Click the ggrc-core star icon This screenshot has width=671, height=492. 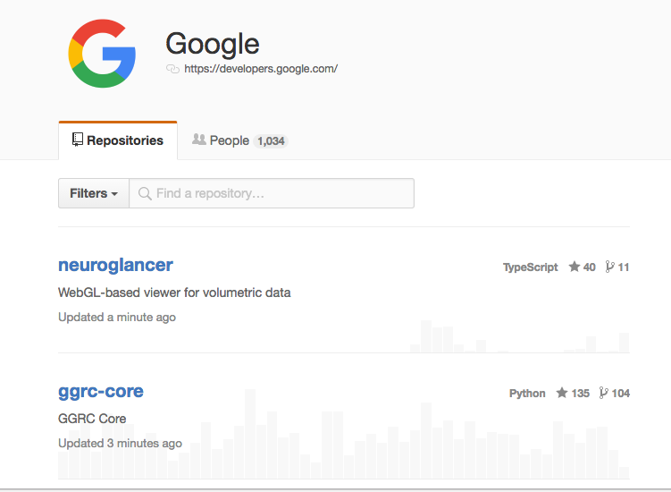[x=561, y=393]
